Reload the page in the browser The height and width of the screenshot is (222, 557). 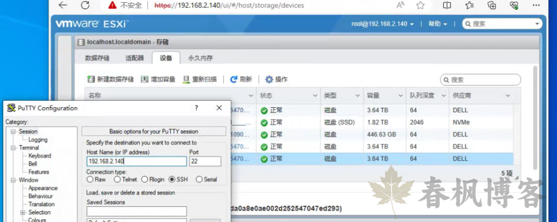85,5
